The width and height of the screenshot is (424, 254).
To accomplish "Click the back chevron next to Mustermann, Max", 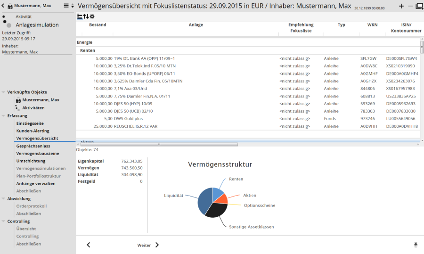I will (3, 6).
